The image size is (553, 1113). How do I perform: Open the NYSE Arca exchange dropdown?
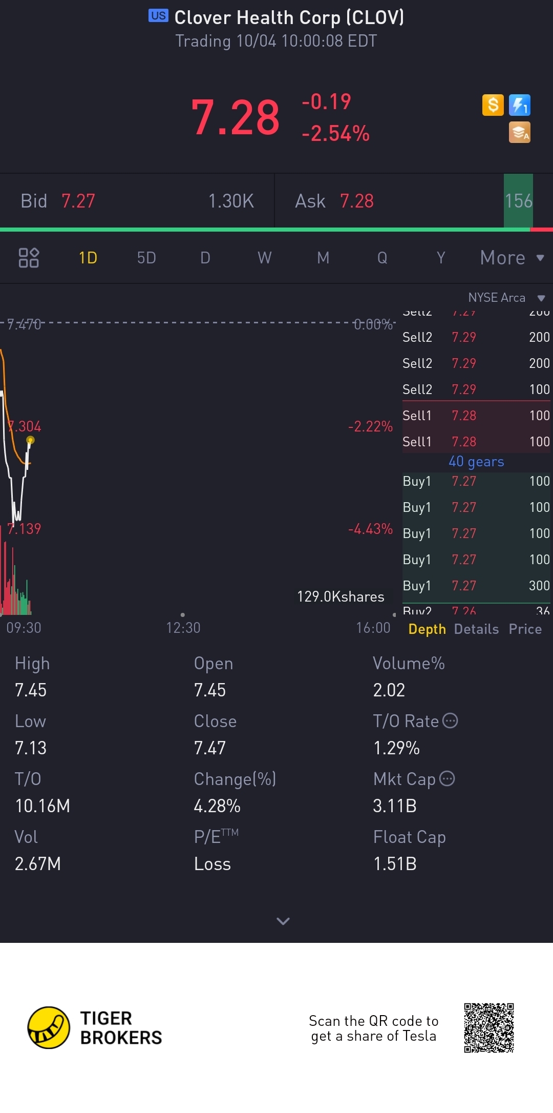507,298
